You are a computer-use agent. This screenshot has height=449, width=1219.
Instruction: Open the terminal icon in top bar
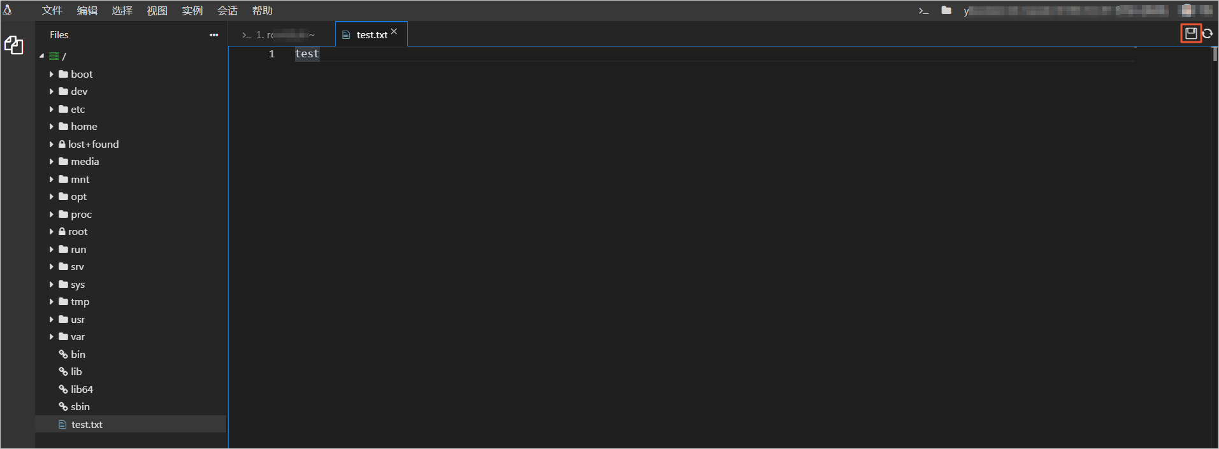923,11
